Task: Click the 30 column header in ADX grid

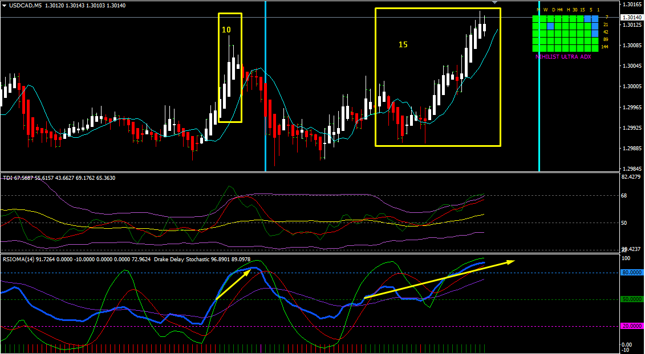Action: point(575,10)
